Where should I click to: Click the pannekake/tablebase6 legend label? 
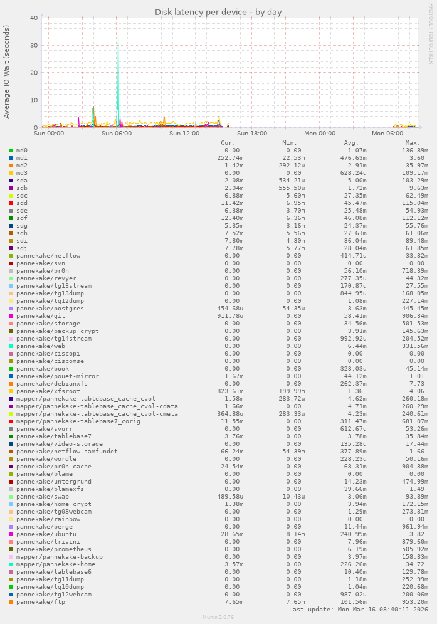(x=54, y=572)
